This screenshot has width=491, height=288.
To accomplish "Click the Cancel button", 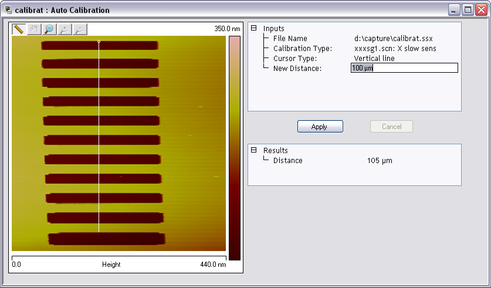I will click(x=391, y=127).
